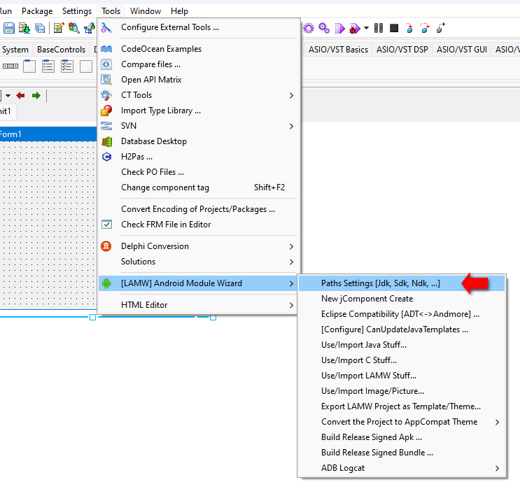Viewport: 520px width, 489px height.
Task: Open the Window menu
Action: [x=146, y=11]
